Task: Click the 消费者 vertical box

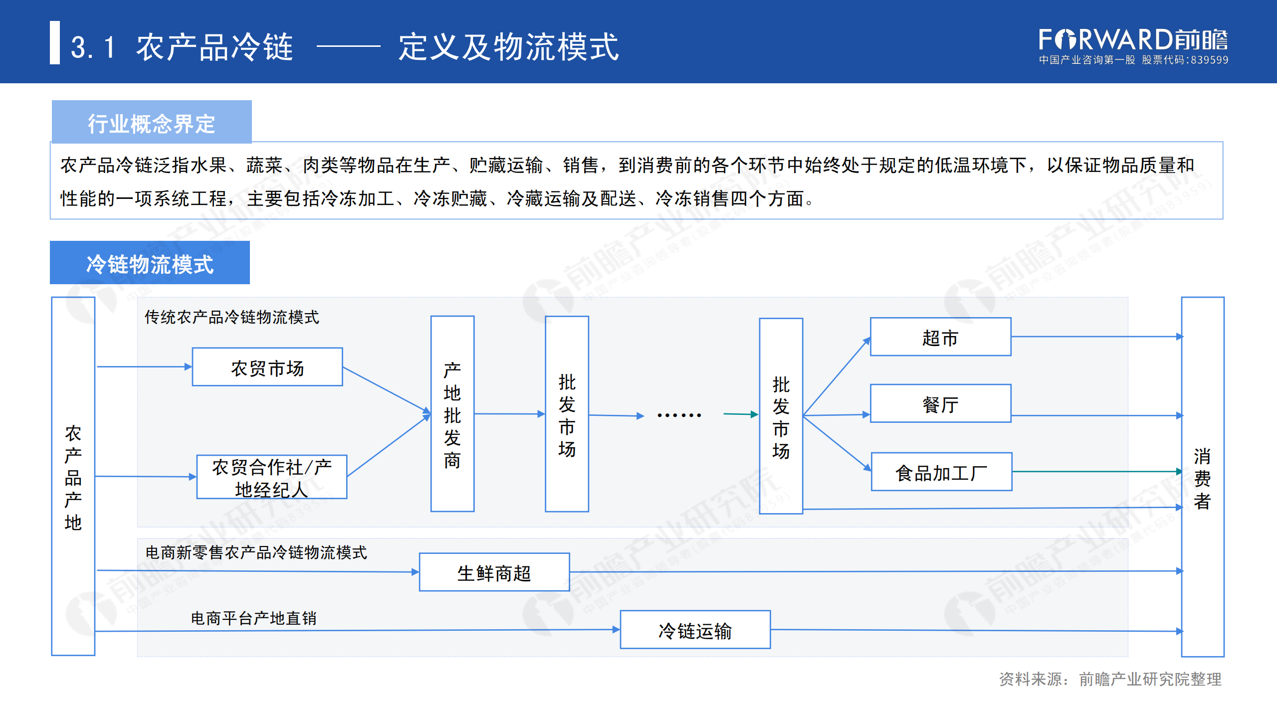Action: (x=1202, y=477)
